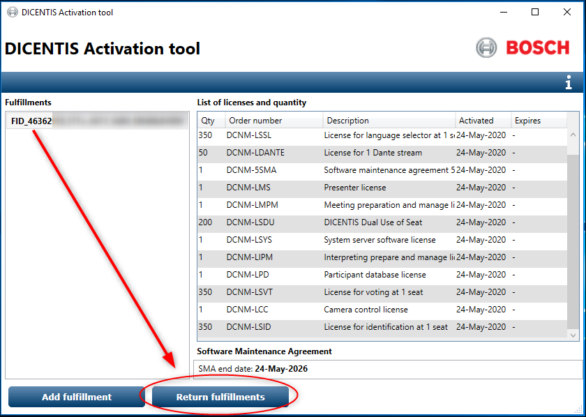Click the license list vertical scrollbar thumb
The width and height of the screenshot is (586, 417).
[573, 242]
